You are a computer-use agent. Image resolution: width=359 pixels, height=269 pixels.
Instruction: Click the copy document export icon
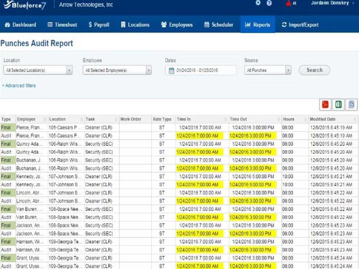tap(351, 104)
